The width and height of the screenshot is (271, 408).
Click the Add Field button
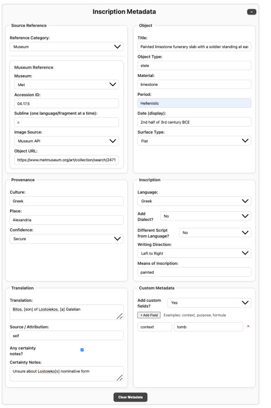point(149,315)
